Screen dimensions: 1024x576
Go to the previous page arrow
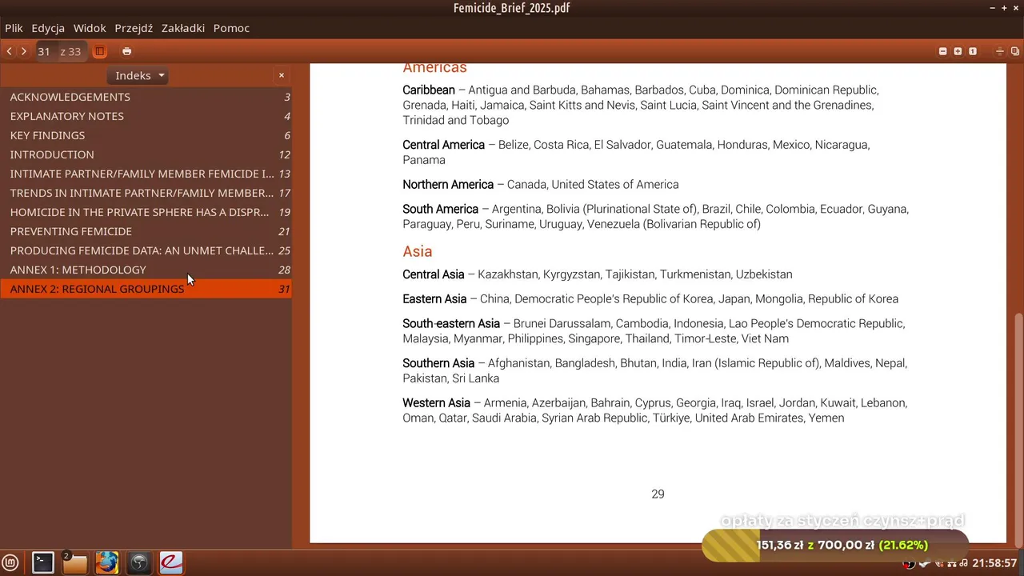tap(9, 51)
